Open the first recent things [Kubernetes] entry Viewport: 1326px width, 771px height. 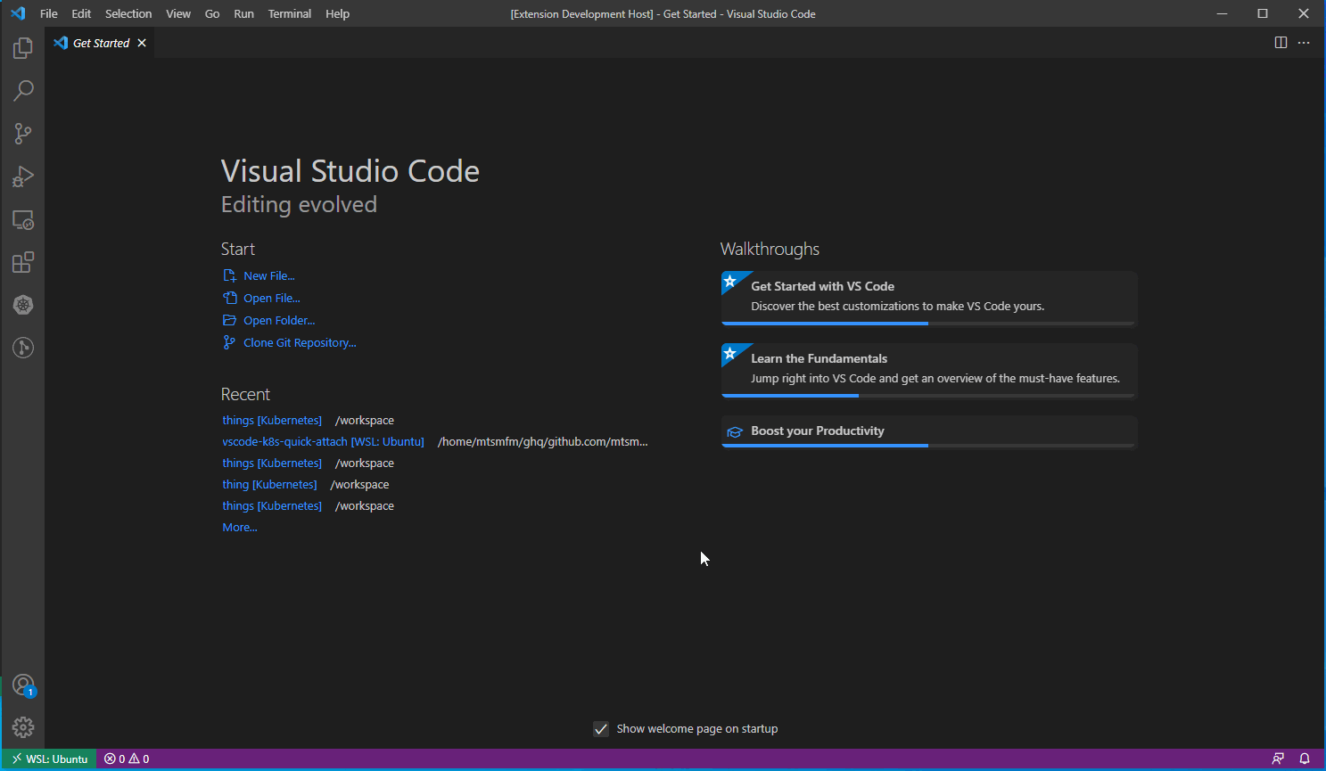tap(272, 421)
